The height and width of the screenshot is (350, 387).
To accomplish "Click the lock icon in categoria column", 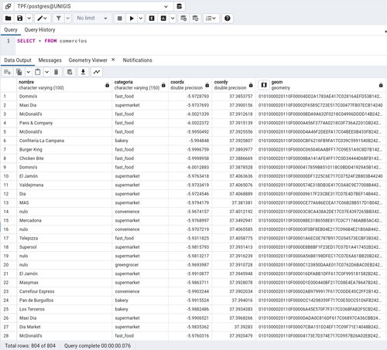I will coord(163,85).
